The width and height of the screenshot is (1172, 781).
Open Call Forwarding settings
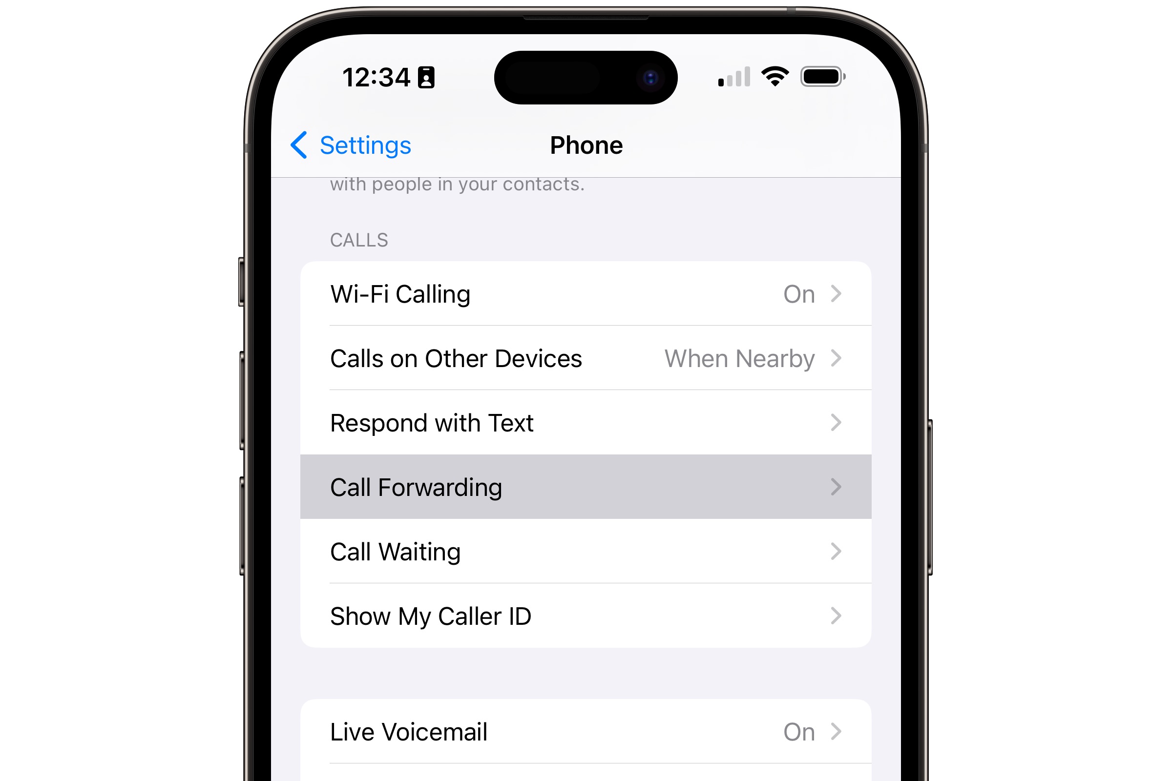[x=586, y=486]
